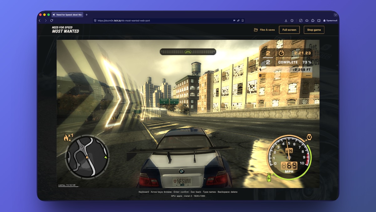Click the 69 MPH digital speed display

pyautogui.click(x=289, y=165)
